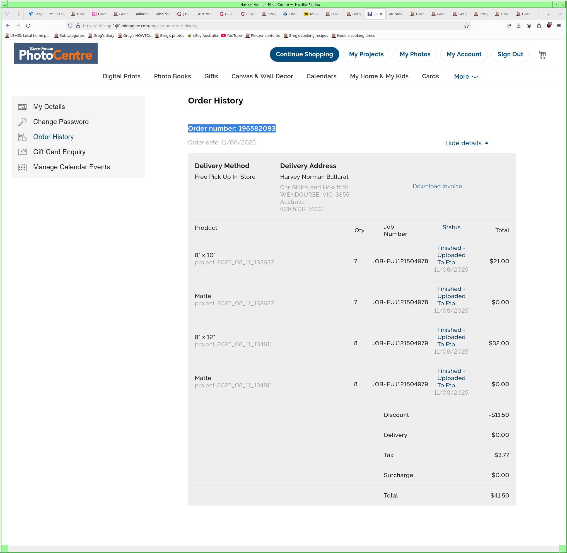Open the Firefox account icon

coord(529,26)
